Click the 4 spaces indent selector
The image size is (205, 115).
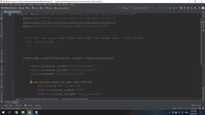point(193,108)
